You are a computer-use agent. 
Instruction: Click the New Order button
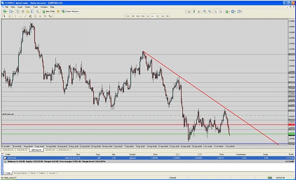pos(48,11)
